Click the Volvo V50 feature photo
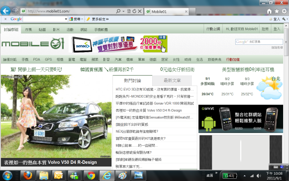This screenshot has height=181, width=289. (56, 116)
